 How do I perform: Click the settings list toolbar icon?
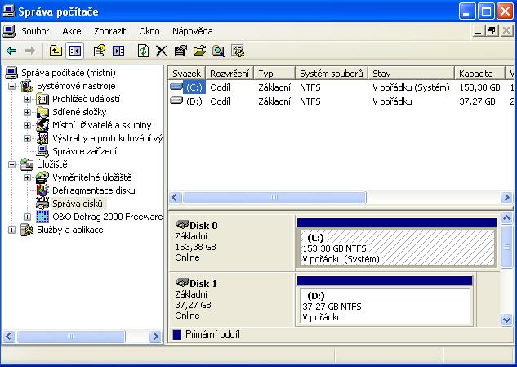pyautogui.click(x=238, y=51)
